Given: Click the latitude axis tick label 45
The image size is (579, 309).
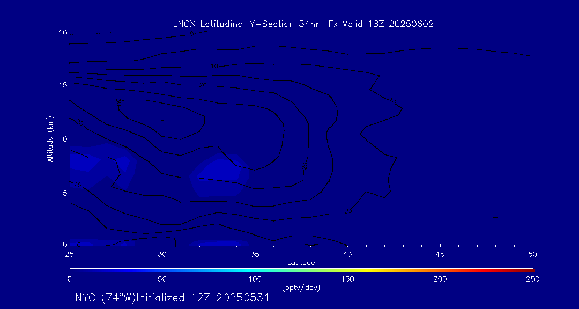Looking at the screenshot, I should coord(440,254).
